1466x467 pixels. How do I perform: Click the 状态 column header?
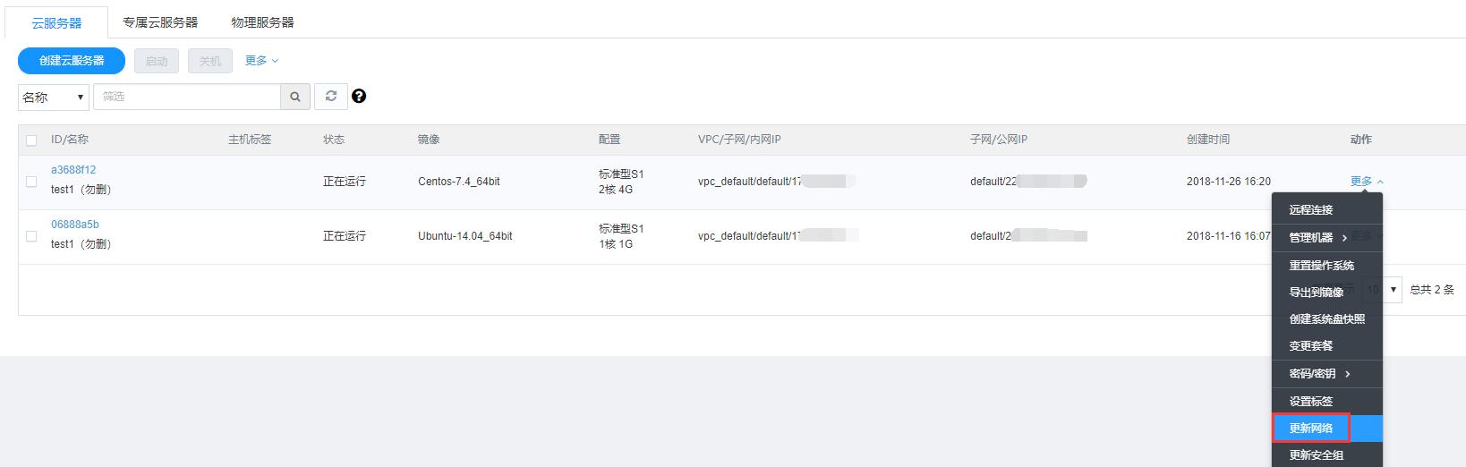[334, 140]
